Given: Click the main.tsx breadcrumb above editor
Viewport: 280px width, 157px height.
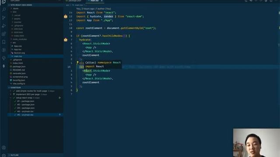Looking at the screenshot, I should 79,5.
